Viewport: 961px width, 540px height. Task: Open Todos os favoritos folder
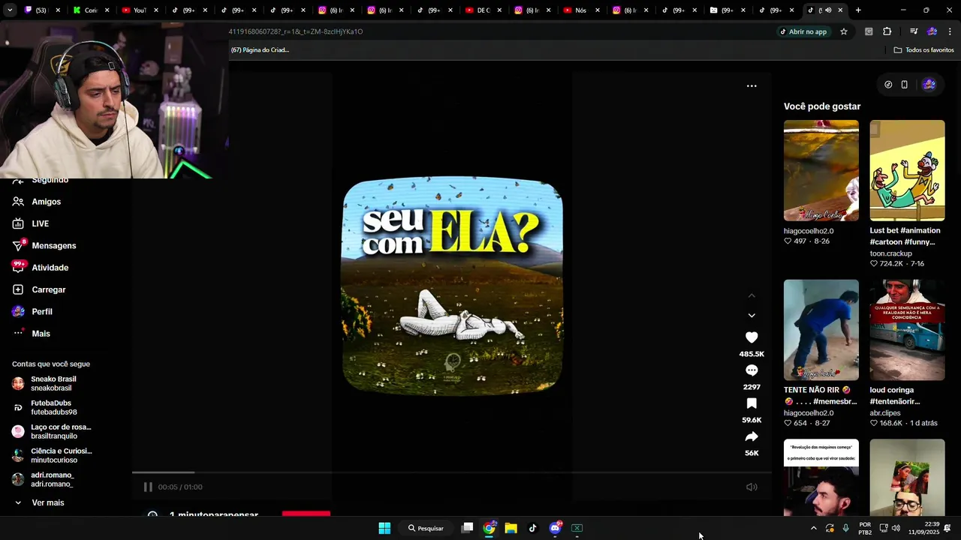924,50
